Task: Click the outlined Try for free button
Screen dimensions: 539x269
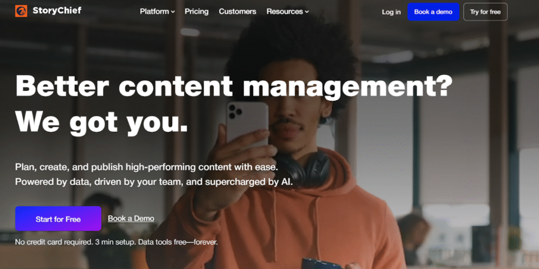Action: [x=485, y=12]
